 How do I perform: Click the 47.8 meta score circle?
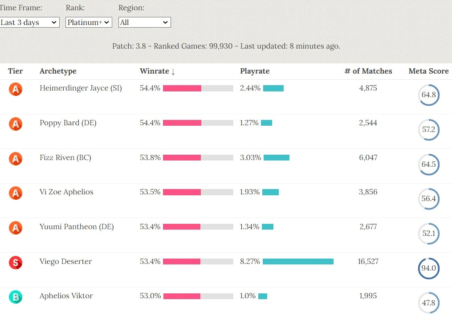tap(429, 303)
